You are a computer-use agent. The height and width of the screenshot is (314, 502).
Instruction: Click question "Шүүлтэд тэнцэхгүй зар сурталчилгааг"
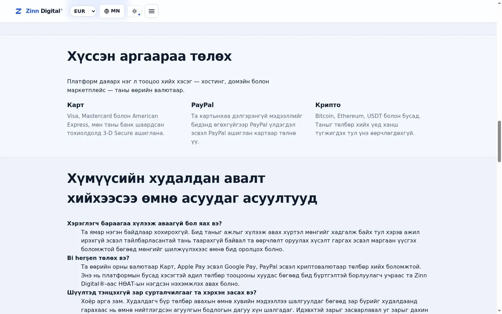tap(162, 292)
